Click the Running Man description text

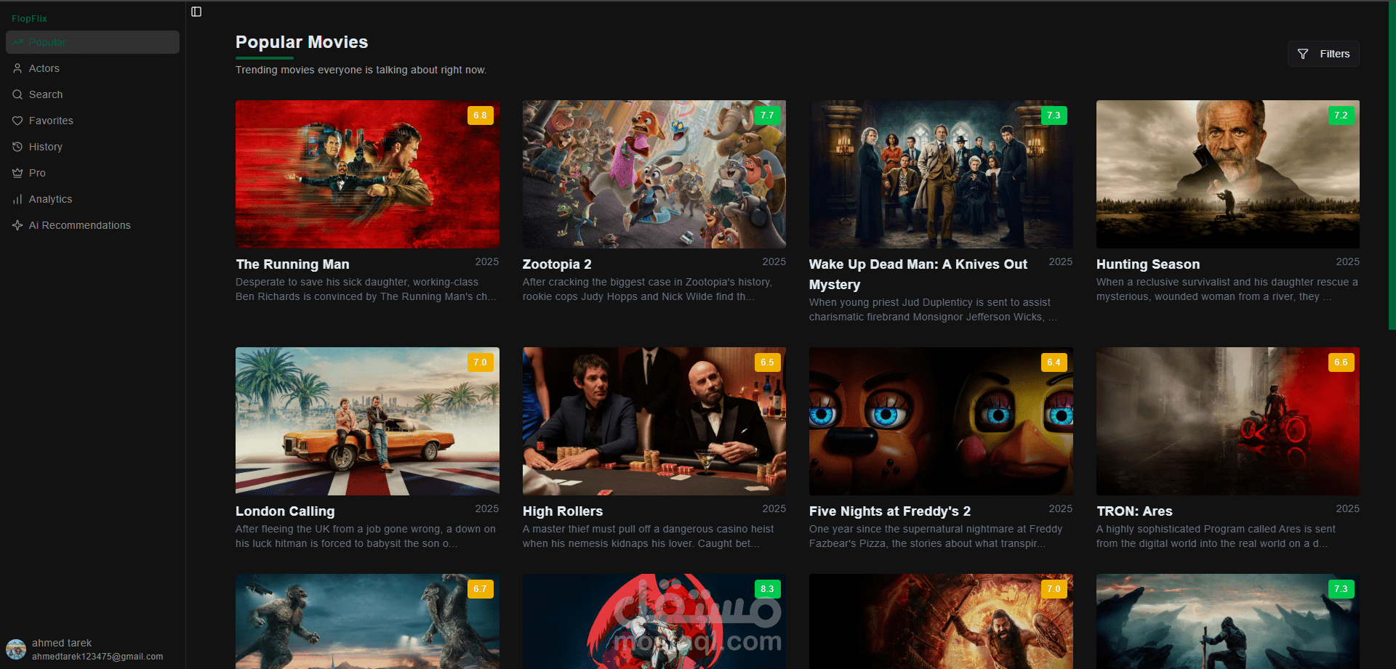pos(366,289)
